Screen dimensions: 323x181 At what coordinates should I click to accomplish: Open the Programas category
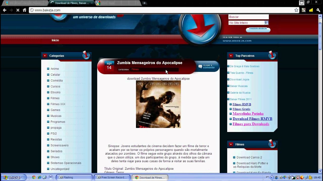coord(58,122)
